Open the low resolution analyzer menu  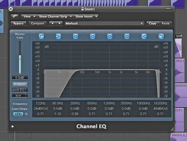pos(20,95)
